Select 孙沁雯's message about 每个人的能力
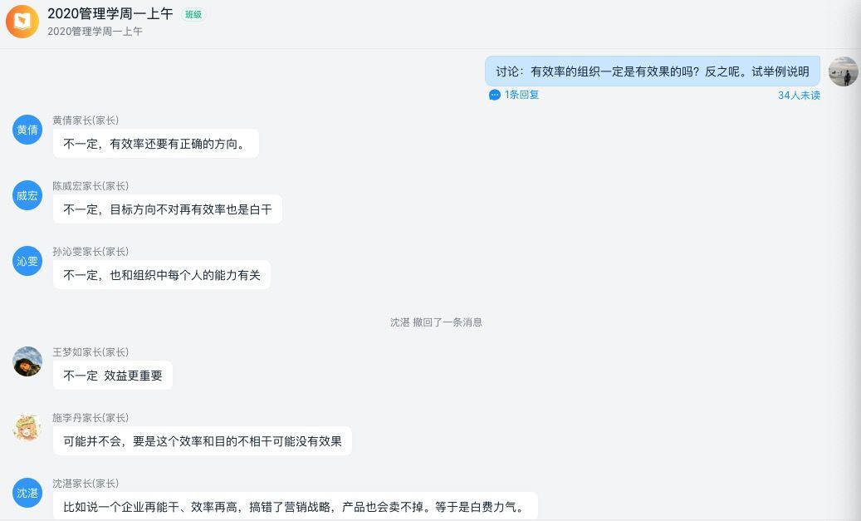861x521 pixels. point(161,275)
